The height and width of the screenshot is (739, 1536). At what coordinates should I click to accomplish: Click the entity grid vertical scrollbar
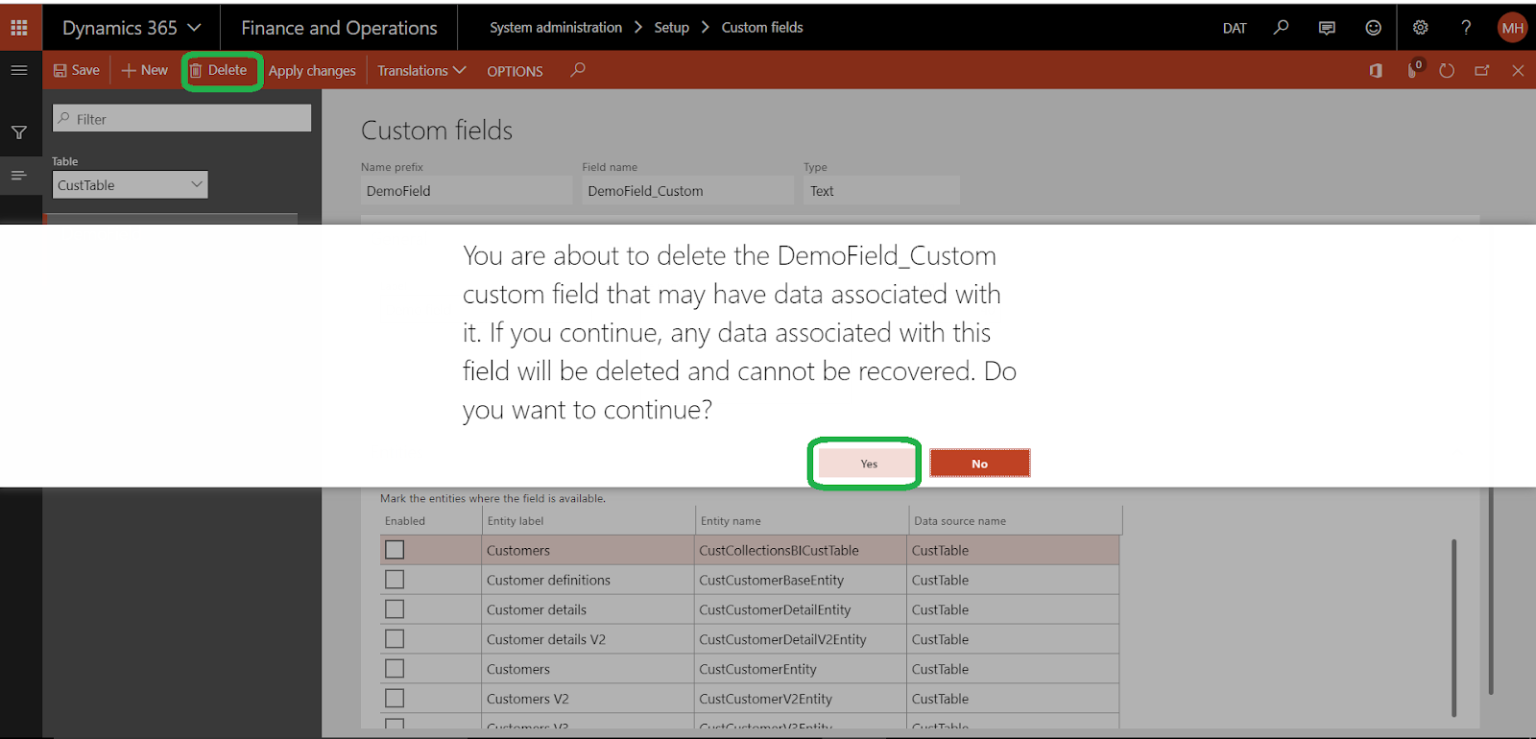tap(1454, 628)
